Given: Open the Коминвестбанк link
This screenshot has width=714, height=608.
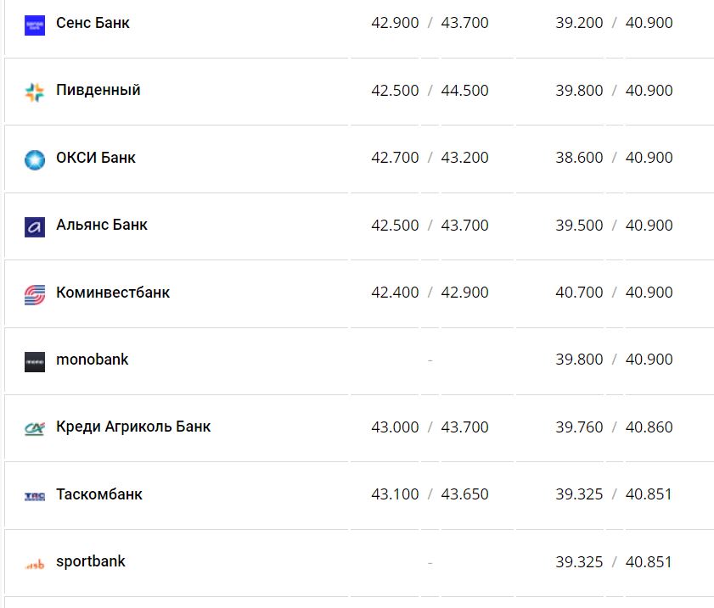Looking at the screenshot, I should 112,293.
